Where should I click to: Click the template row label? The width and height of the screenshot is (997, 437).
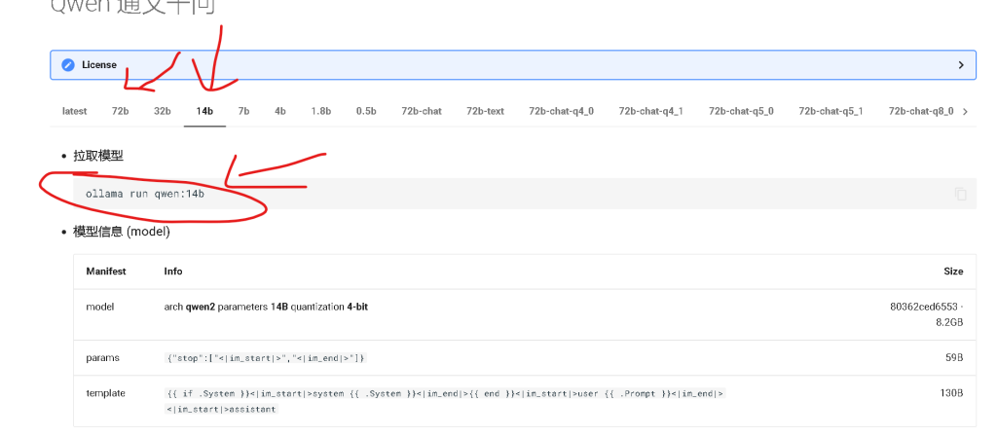(105, 393)
